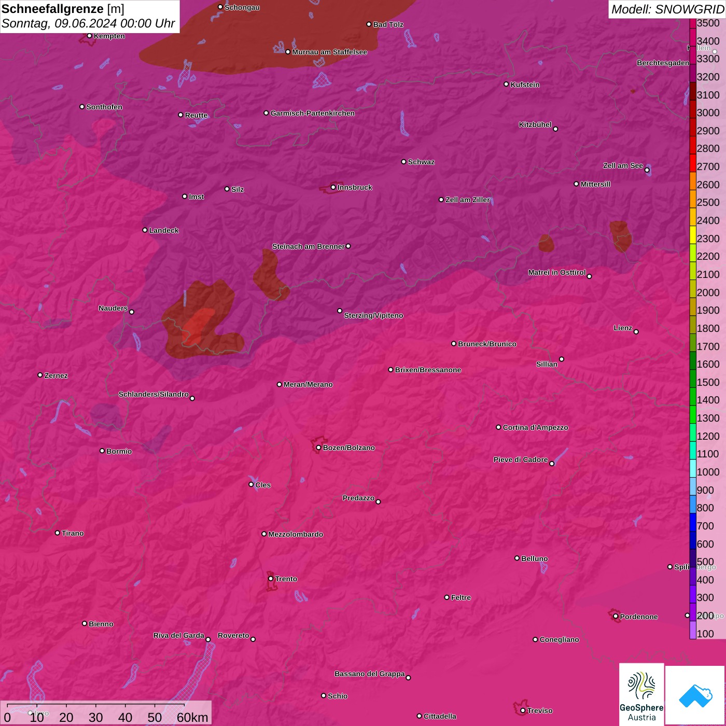The width and height of the screenshot is (726, 726).
Task: Select the 700 m blue legend color
Action: click(693, 522)
